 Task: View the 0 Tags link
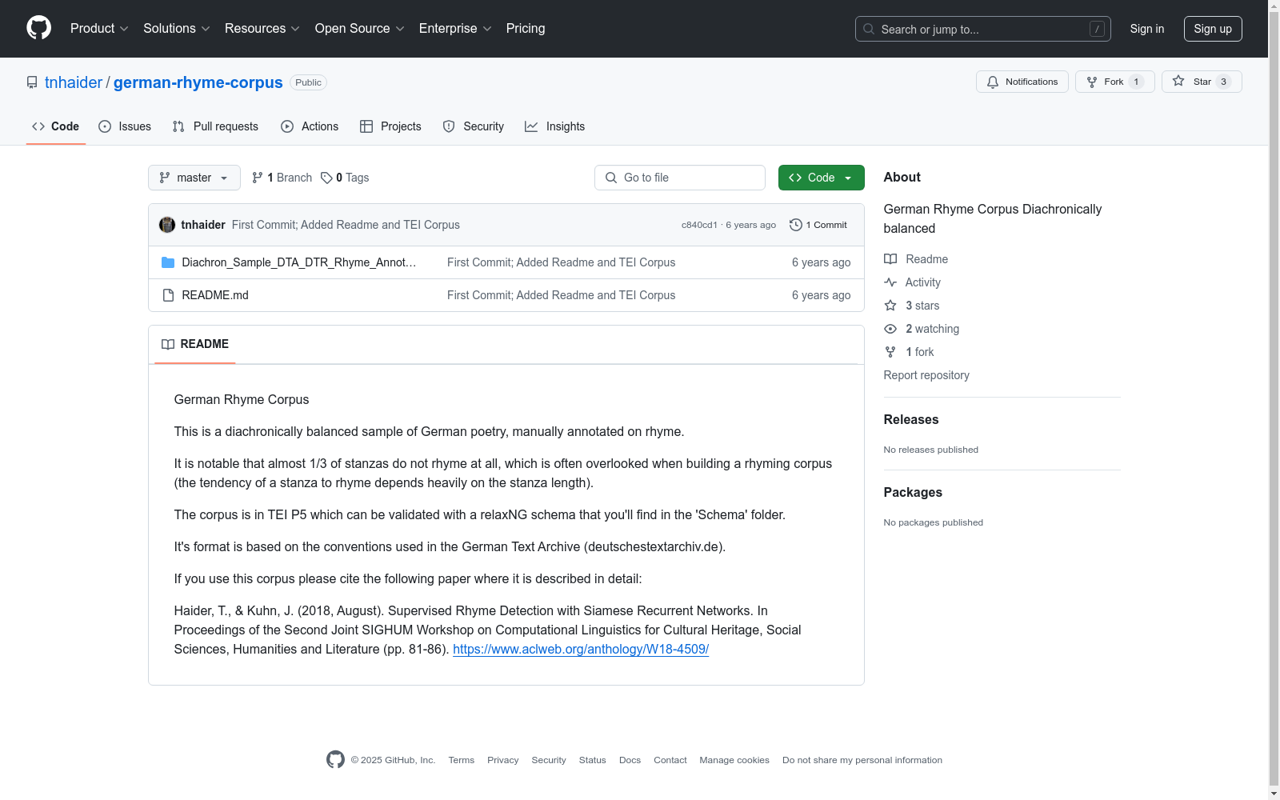click(x=345, y=178)
